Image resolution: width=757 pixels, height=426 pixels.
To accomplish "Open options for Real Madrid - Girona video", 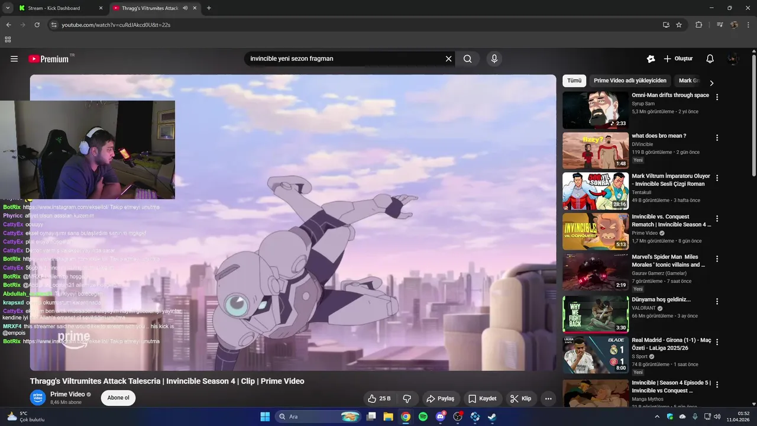I will tap(717, 342).
